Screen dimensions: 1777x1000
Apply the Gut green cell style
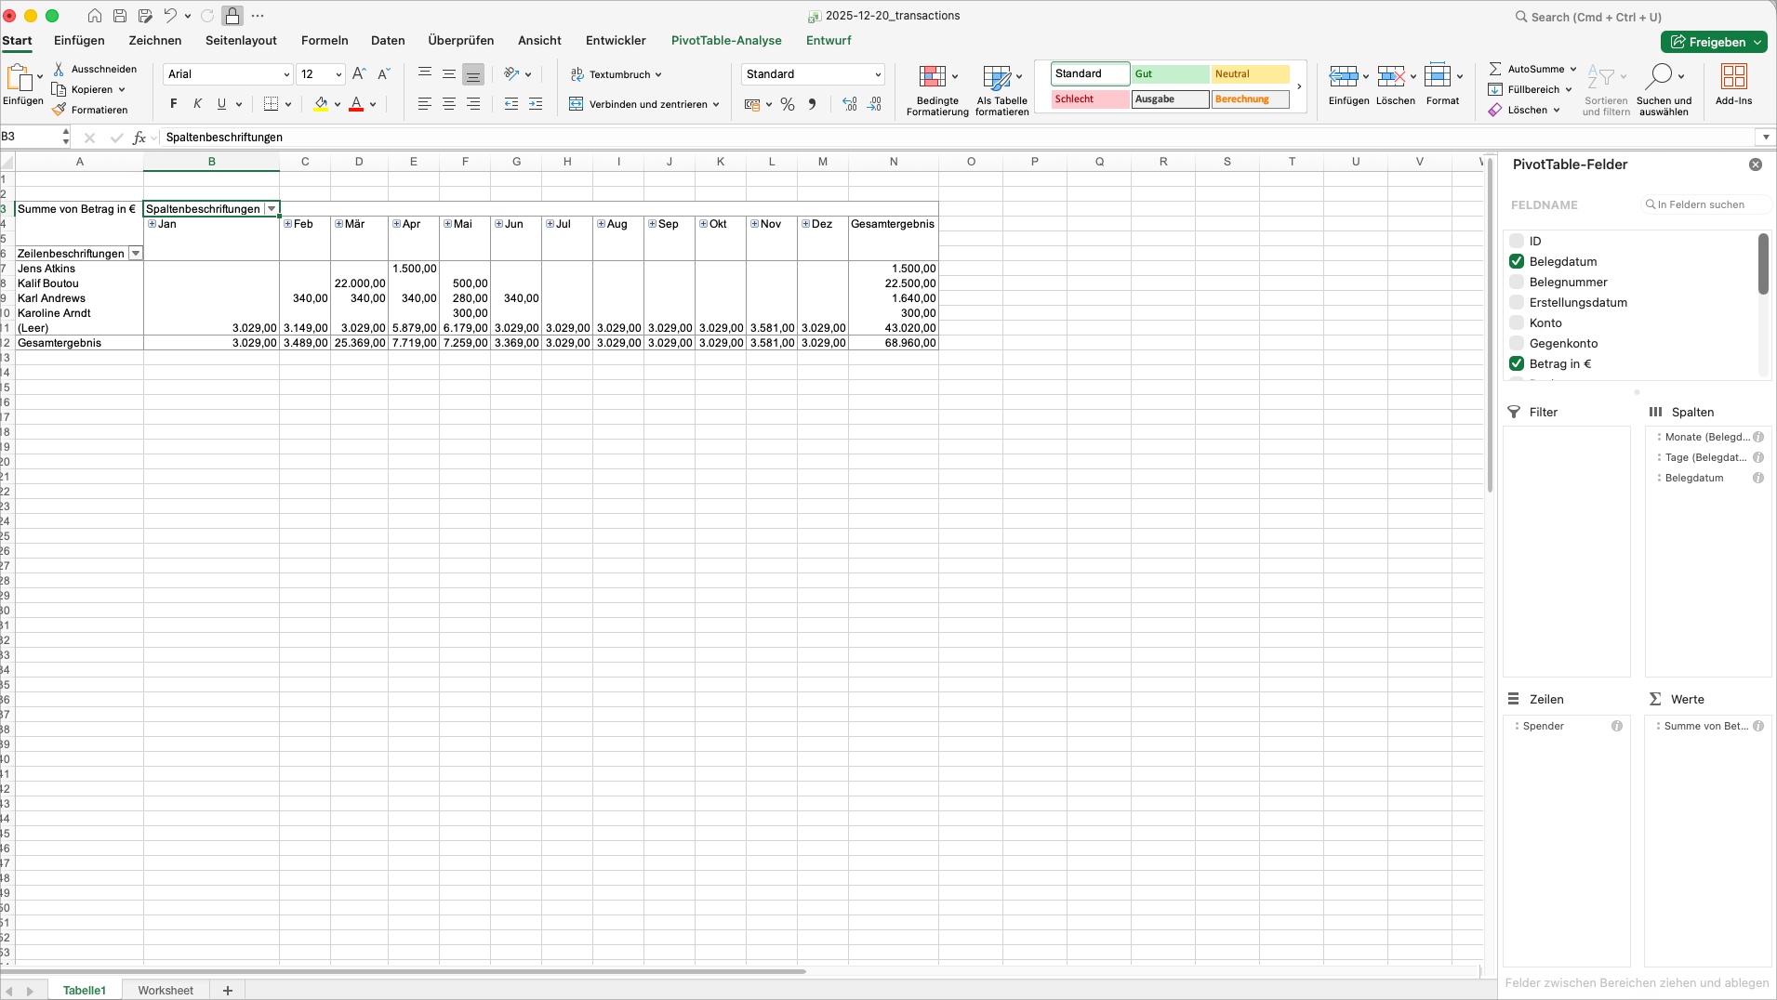coord(1170,74)
